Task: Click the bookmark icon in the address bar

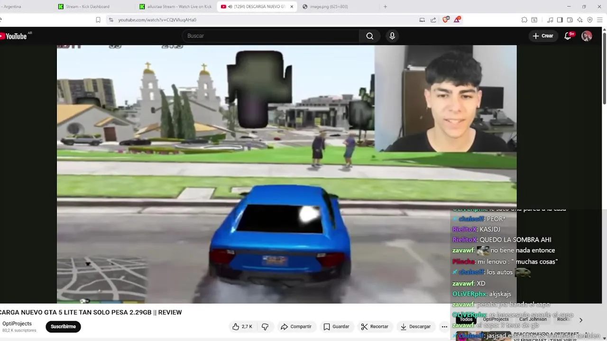Action: [98, 20]
